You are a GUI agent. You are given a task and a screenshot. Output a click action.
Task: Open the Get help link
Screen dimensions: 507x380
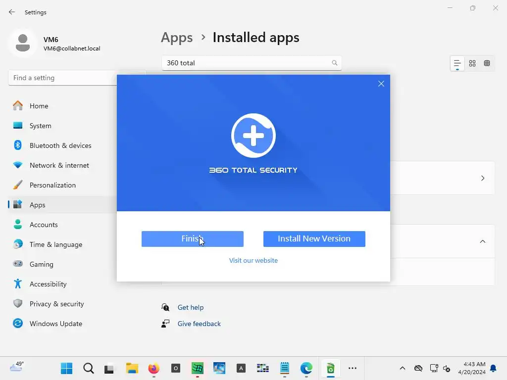tap(191, 307)
